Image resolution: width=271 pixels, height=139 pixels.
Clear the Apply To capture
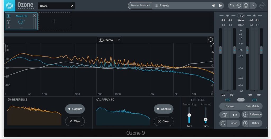coord(164,121)
